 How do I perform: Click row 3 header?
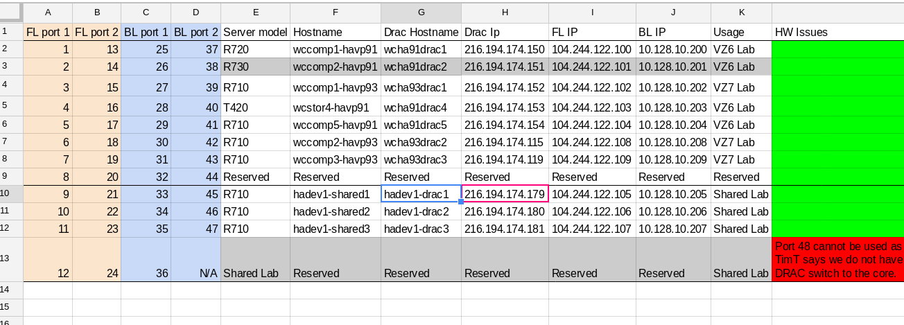(x=11, y=67)
